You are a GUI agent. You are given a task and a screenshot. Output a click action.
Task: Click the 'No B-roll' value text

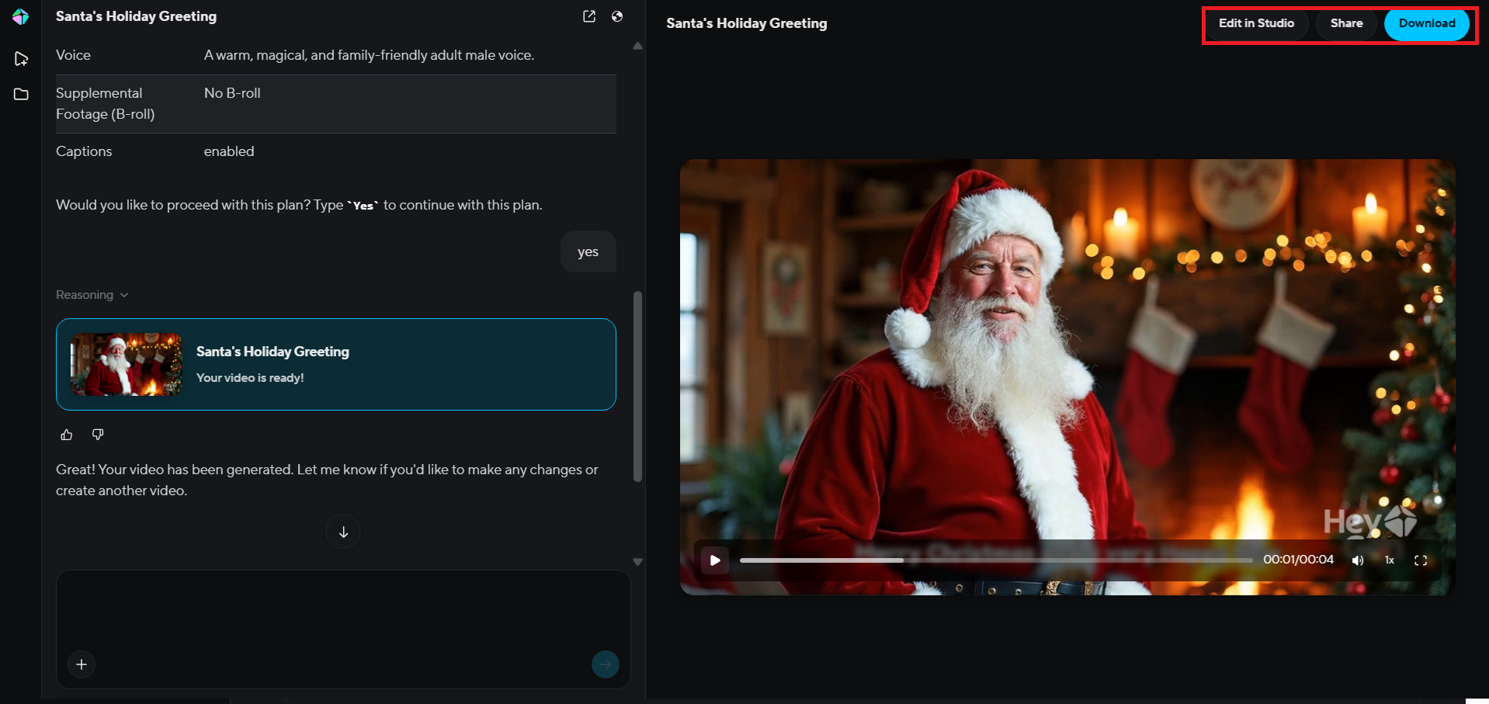232,93
